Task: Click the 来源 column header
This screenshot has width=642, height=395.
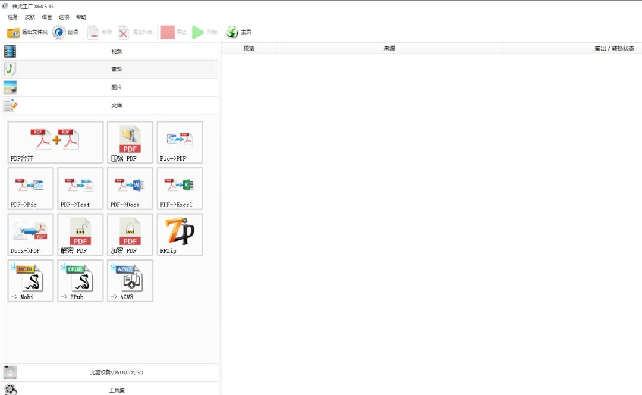Action: 389,48
